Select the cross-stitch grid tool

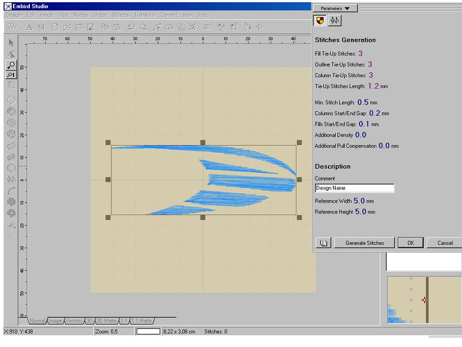pyautogui.click(x=11, y=201)
